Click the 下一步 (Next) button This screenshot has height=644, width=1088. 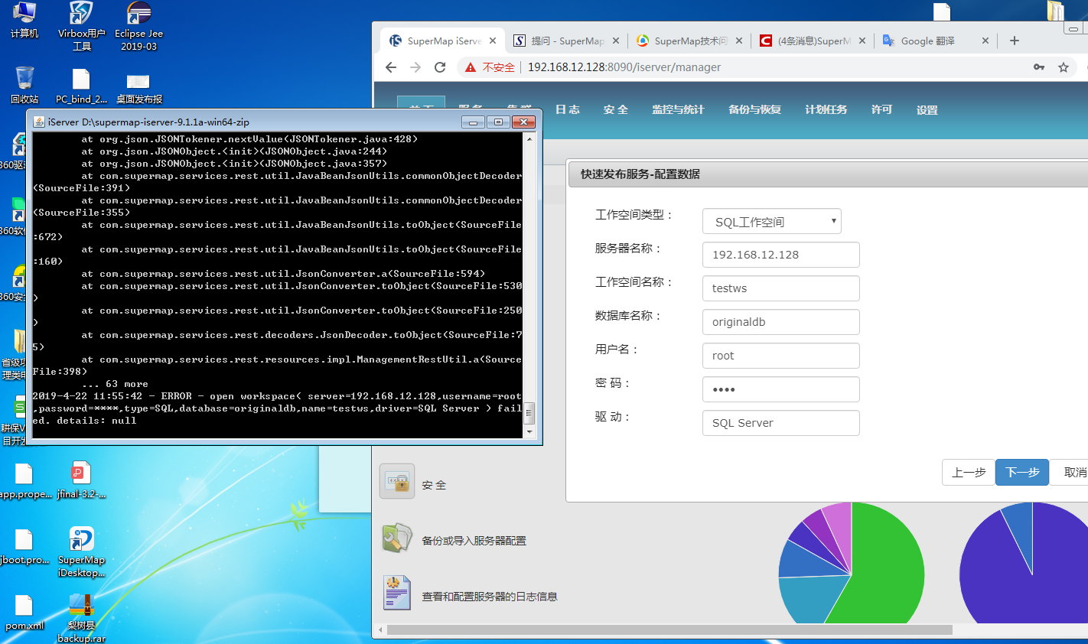click(1021, 473)
